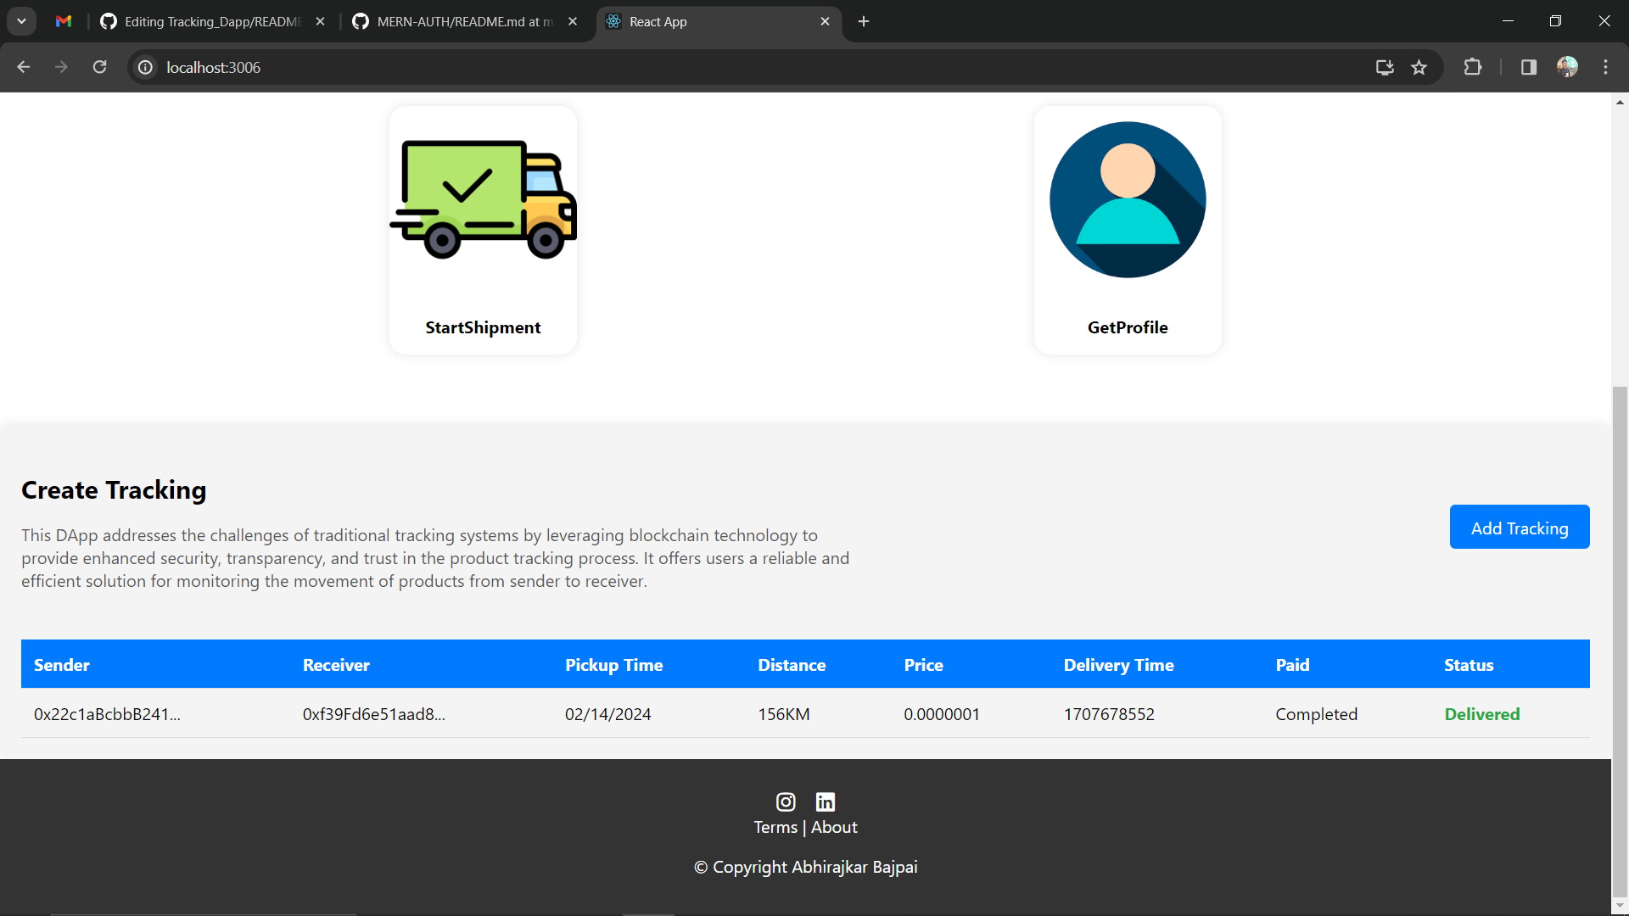This screenshot has height=916, width=1629.
Task: Switch to Editing Tracking_Dapp README tab
Action: [212, 21]
